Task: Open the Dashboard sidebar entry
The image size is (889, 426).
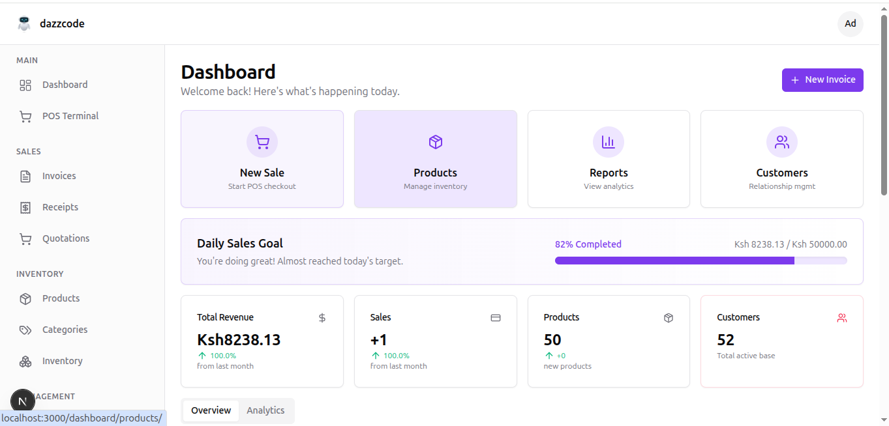Action: click(x=65, y=85)
